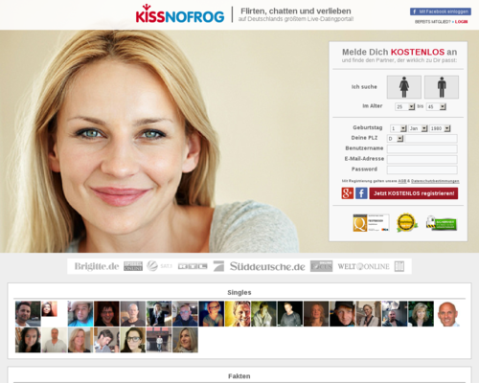479x383 pixels.
Task: Click the ProSieben 7 logo
Action: [x=218, y=266]
